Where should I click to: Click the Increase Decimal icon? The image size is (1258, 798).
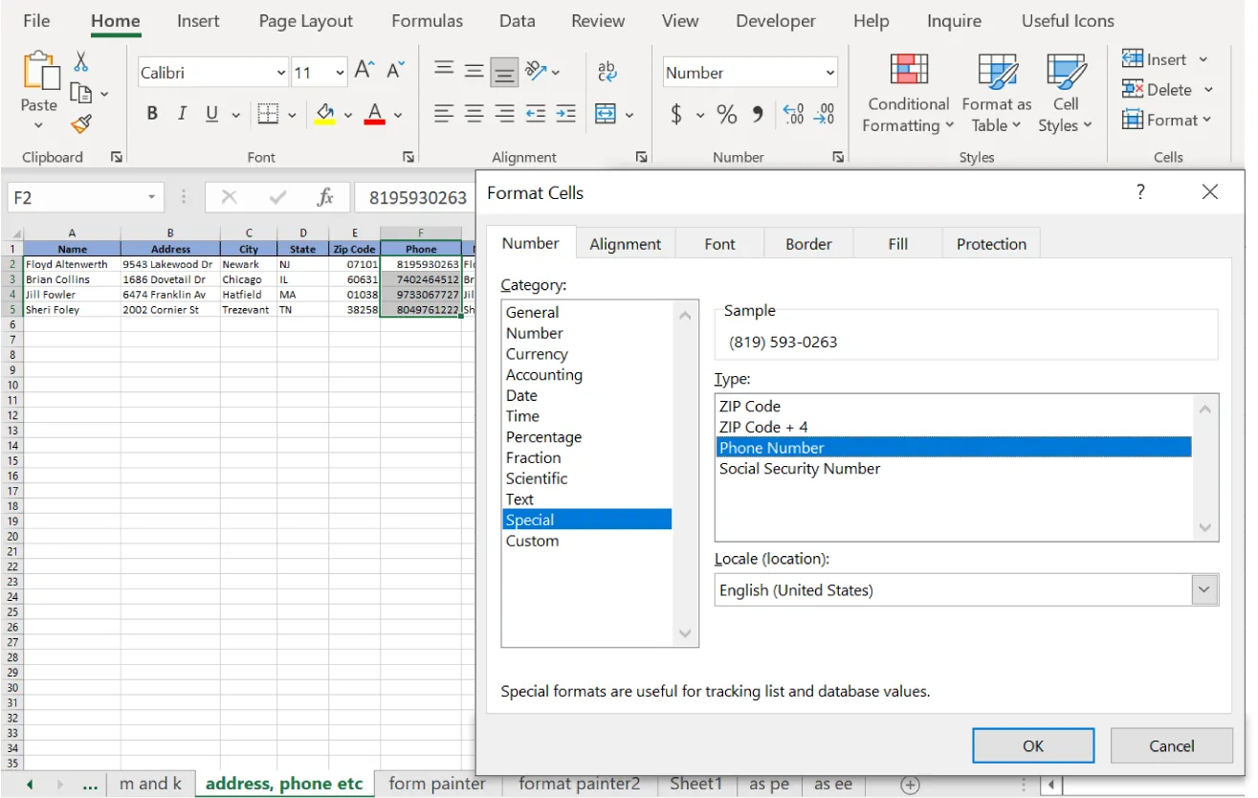pyautogui.click(x=792, y=114)
